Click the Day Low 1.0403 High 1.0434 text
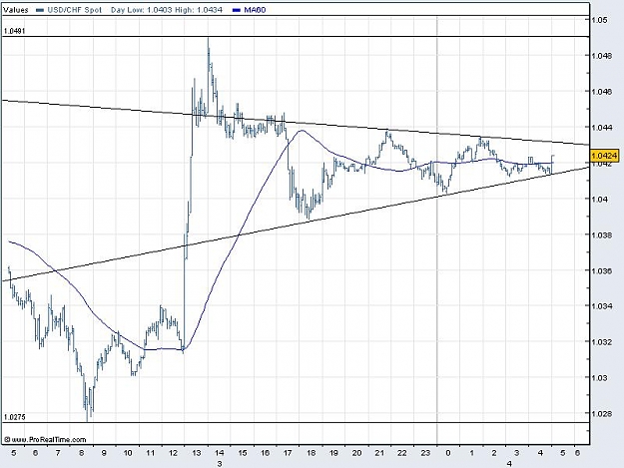The image size is (624, 468). pyautogui.click(x=167, y=10)
